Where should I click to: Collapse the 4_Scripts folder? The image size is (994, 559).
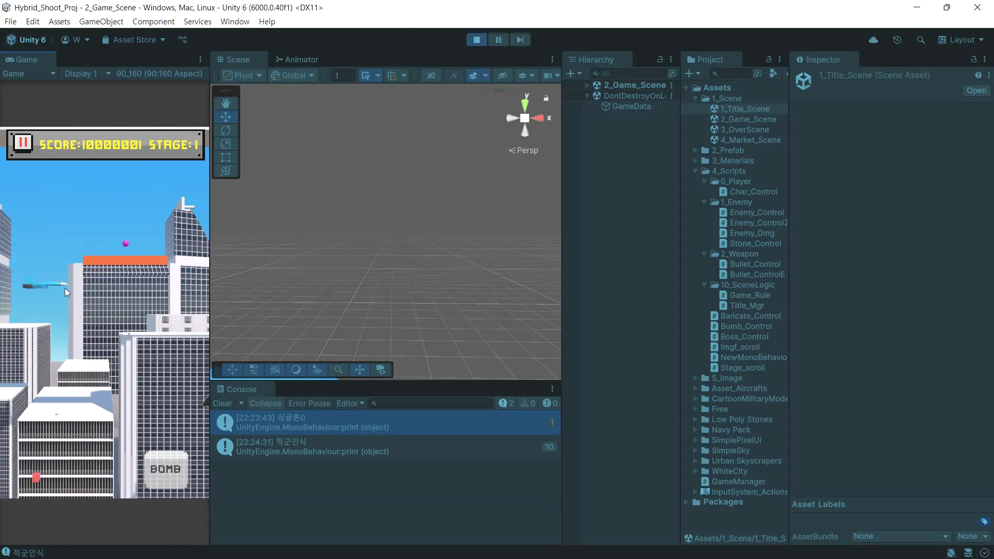[x=695, y=171]
